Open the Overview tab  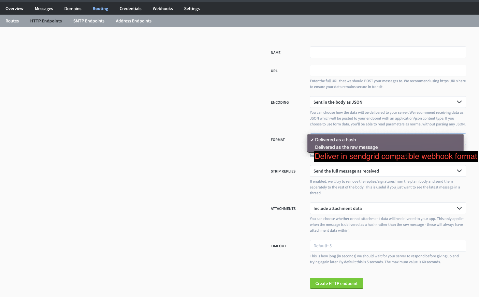click(x=14, y=8)
